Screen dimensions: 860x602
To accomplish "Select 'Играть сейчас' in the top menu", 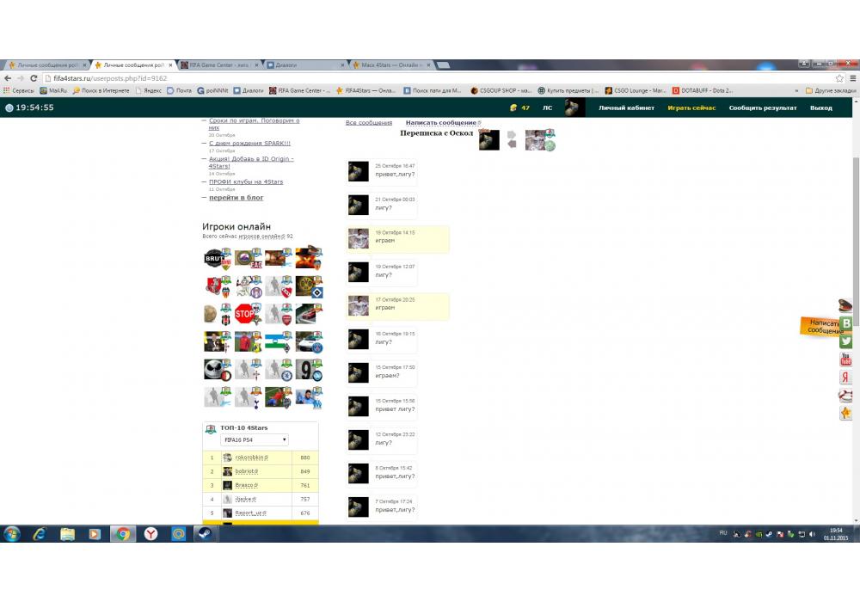I will pyautogui.click(x=691, y=108).
